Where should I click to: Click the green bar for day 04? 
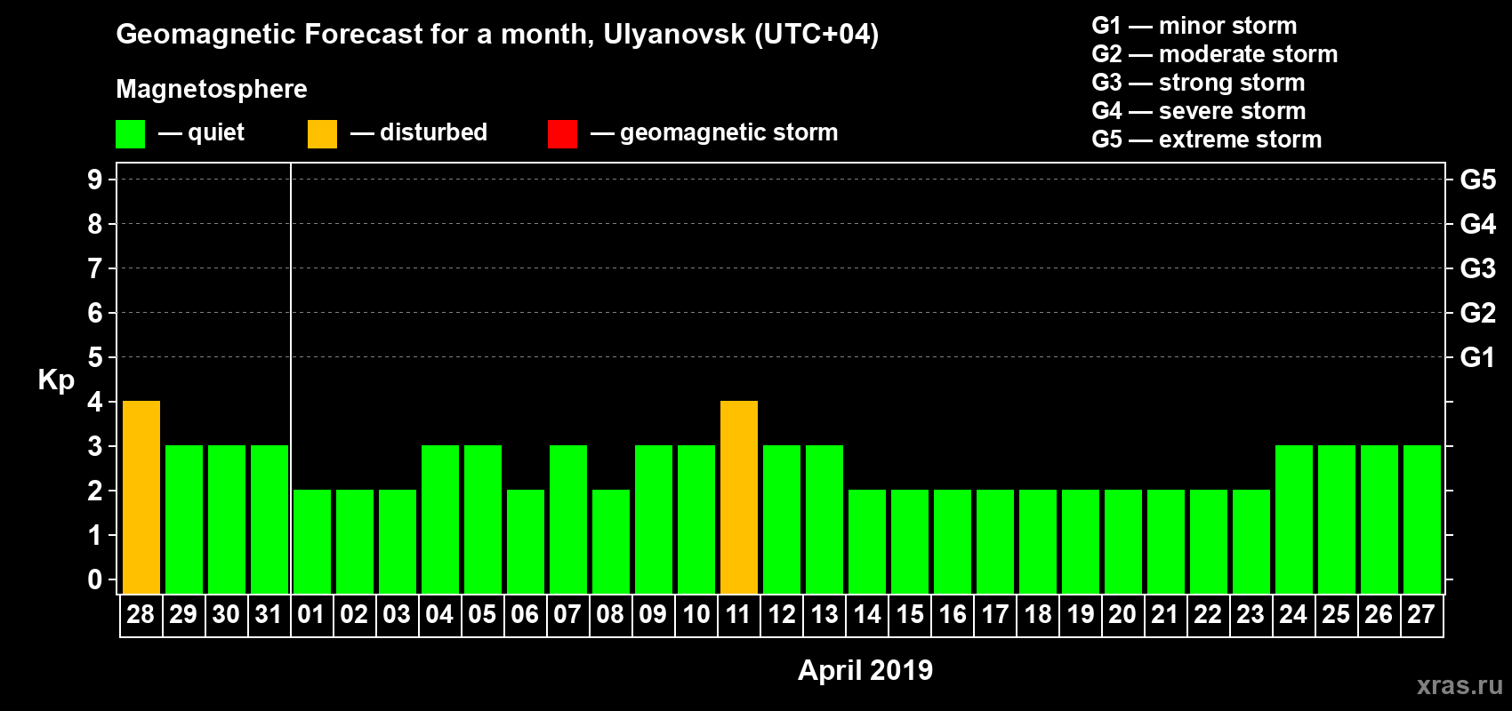click(x=440, y=520)
